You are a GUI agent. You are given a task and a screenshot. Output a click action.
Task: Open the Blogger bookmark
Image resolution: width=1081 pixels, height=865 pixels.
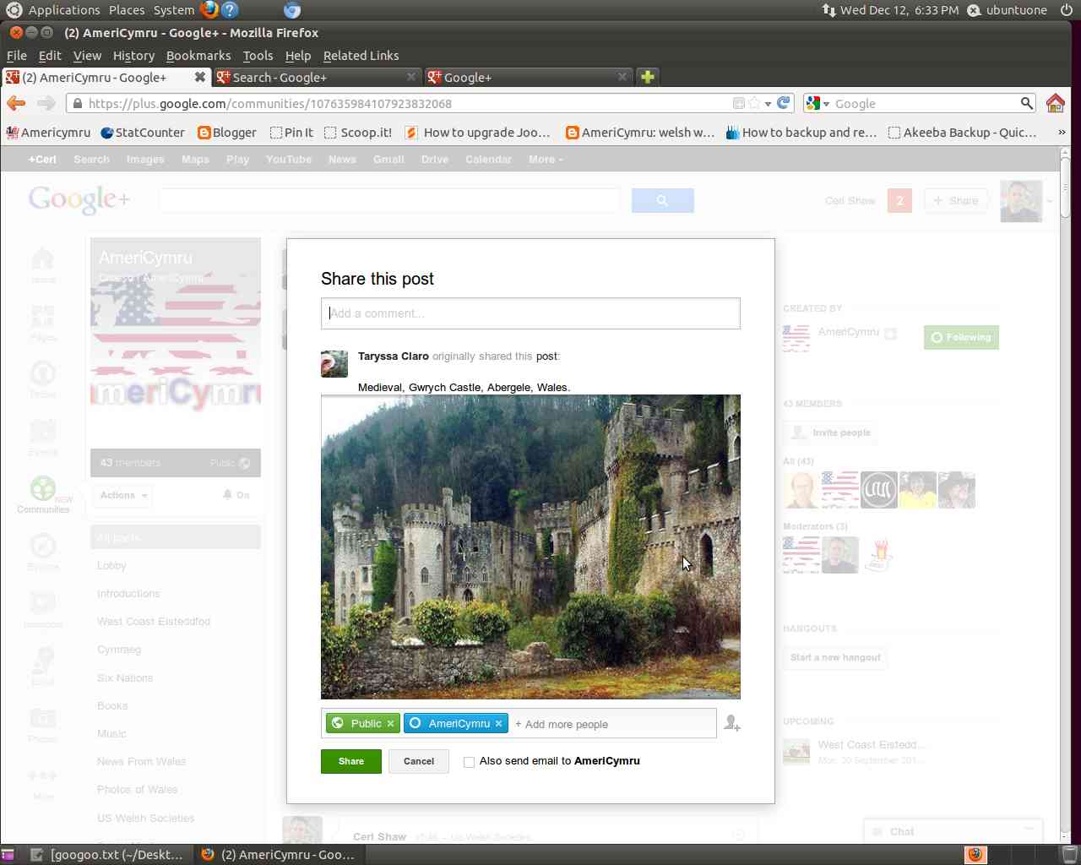coord(227,133)
